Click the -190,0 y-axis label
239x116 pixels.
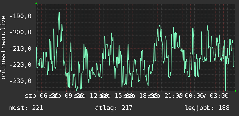20,16
